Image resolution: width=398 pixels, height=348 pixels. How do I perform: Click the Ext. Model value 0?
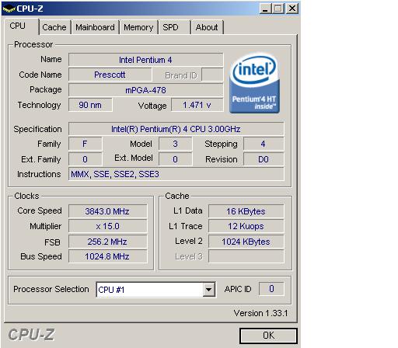[176, 159]
